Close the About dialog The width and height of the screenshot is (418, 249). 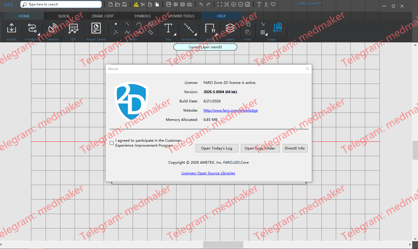(x=307, y=69)
